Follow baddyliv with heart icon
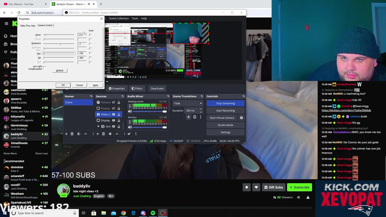The image size is (386, 217). (x=256, y=187)
